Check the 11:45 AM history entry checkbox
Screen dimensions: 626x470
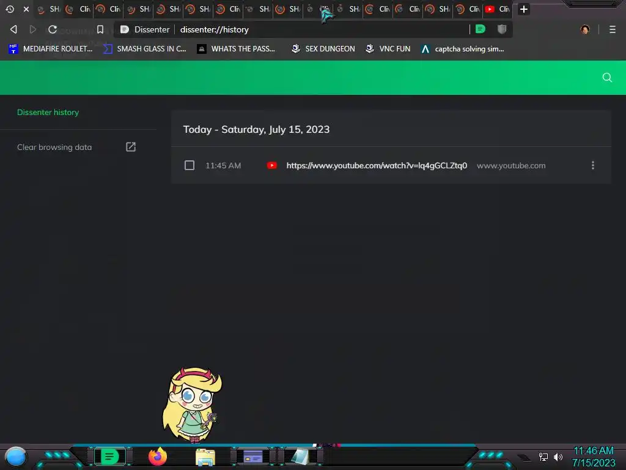[190, 165]
